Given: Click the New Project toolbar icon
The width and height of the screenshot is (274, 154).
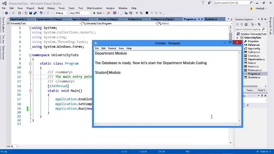Looking at the screenshot, I should click(x=19, y=13).
